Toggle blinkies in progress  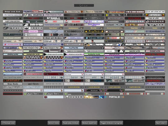(x=111, y=123)
